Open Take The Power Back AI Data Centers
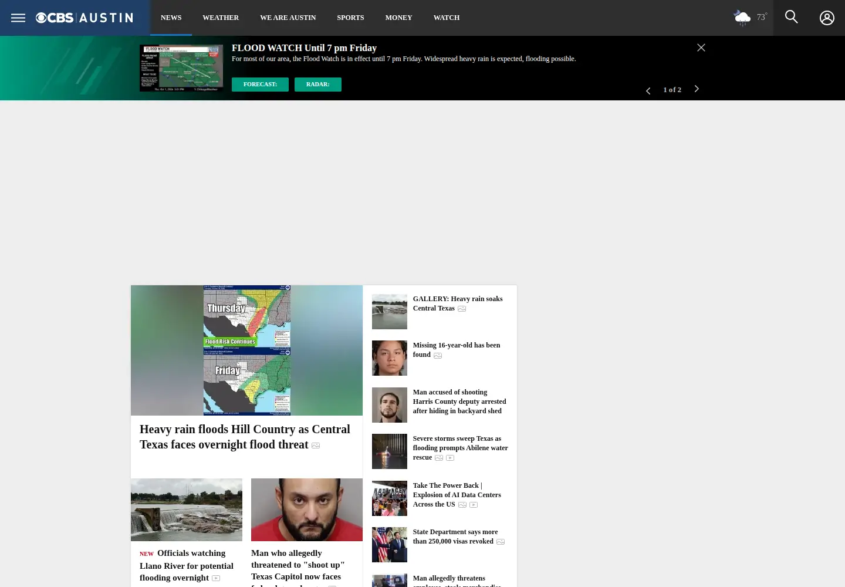This screenshot has height=587, width=845. [457, 495]
